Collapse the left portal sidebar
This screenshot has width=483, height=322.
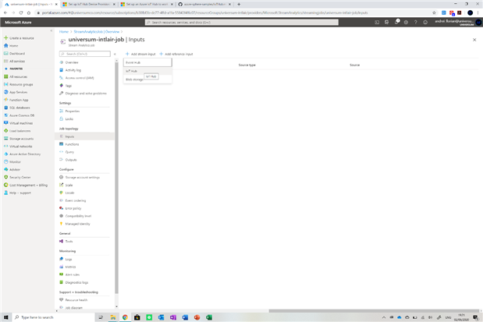(51, 30)
